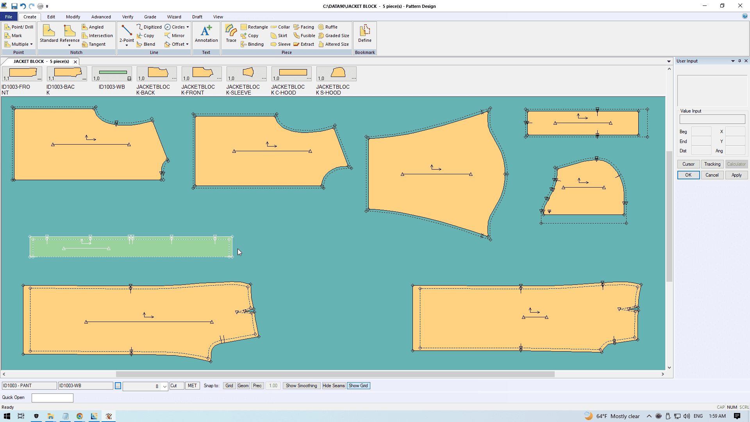Click the Define bookmark icon
This screenshot has height=422, width=750.
(x=364, y=34)
